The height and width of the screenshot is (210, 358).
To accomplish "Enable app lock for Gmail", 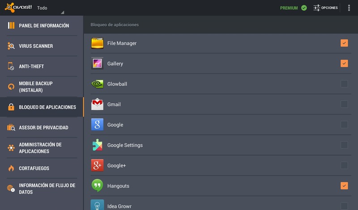I will point(344,104).
